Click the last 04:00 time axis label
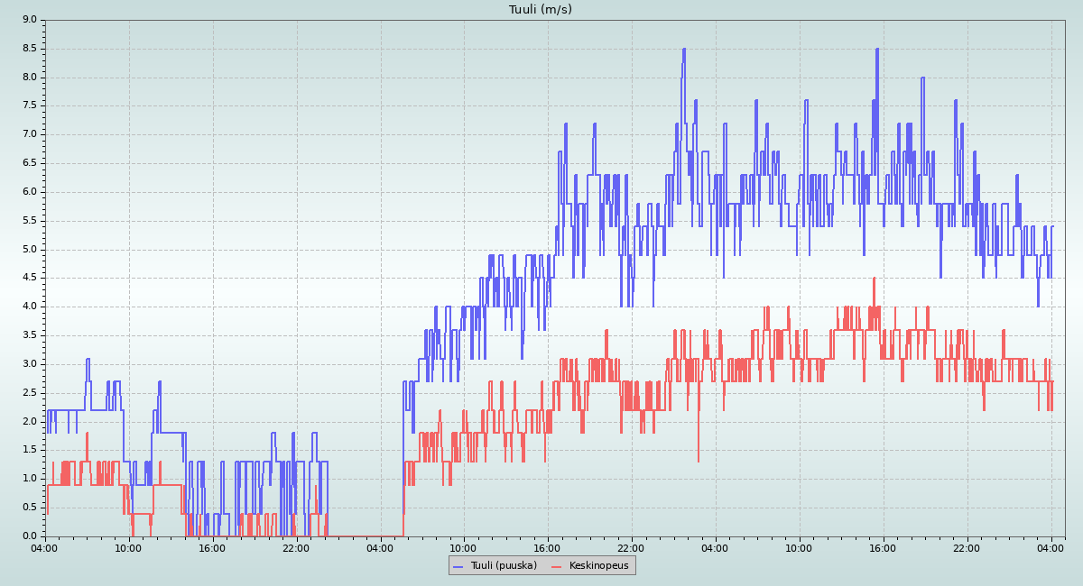This screenshot has width=1083, height=586. click(1051, 548)
